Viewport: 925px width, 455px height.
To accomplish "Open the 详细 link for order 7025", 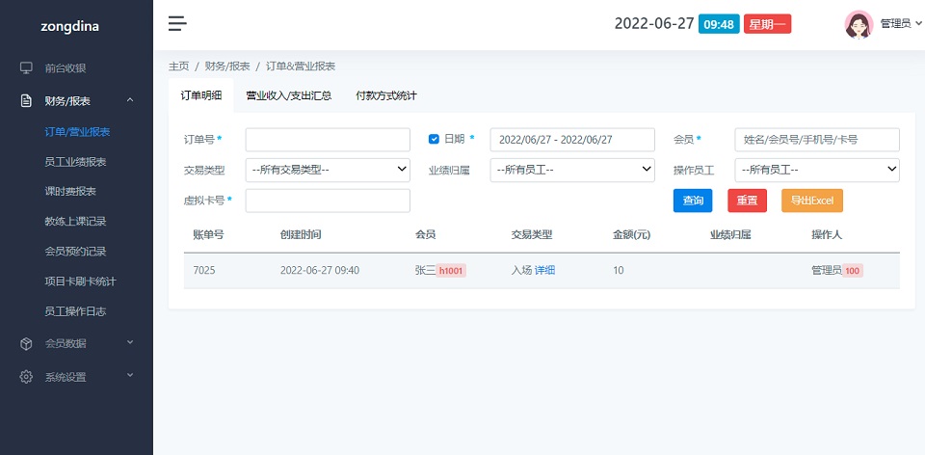I will (x=544, y=271).
